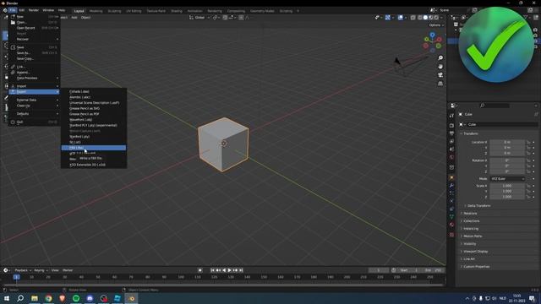
Task: Click the blue Z axis on navigation gizmo
Action: (432, 35)
